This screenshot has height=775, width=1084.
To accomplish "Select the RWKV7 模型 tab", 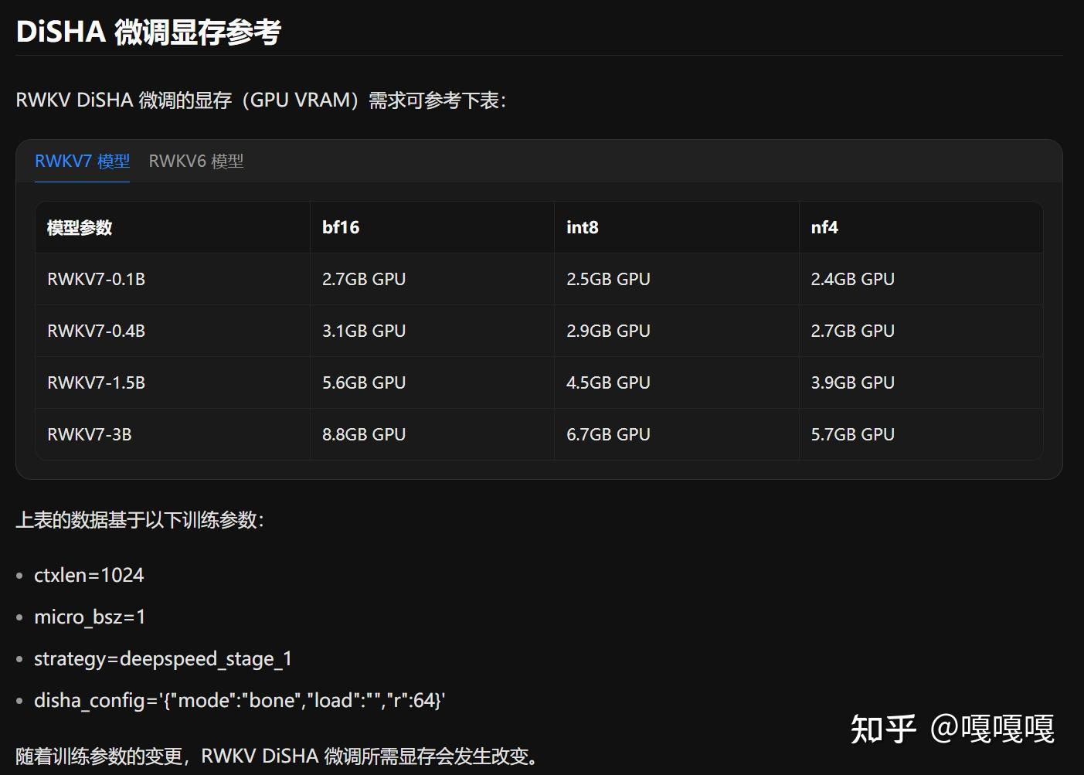I will tap(82, 161).
